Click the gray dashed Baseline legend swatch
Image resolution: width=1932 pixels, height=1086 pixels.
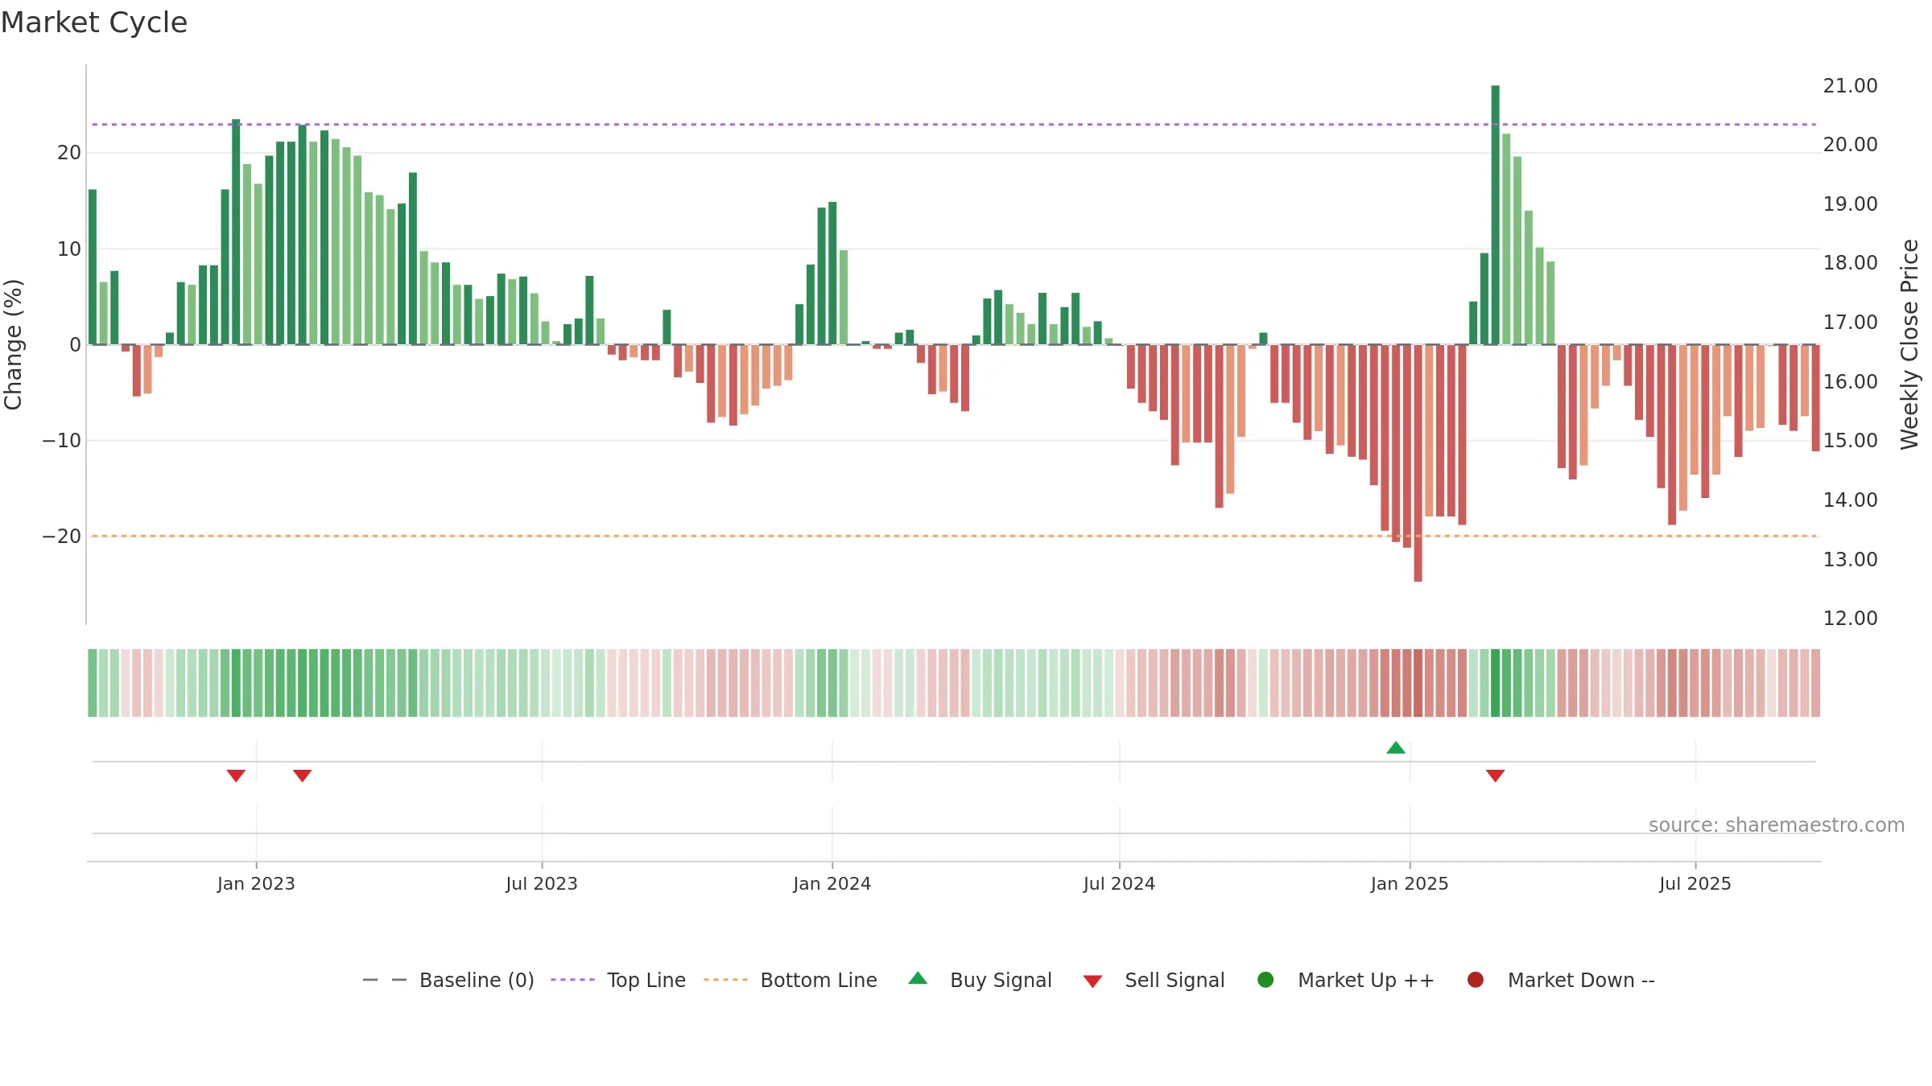385,980
